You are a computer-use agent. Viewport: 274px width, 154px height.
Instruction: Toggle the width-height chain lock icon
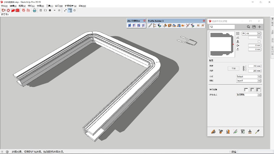(x=244, y=68)
